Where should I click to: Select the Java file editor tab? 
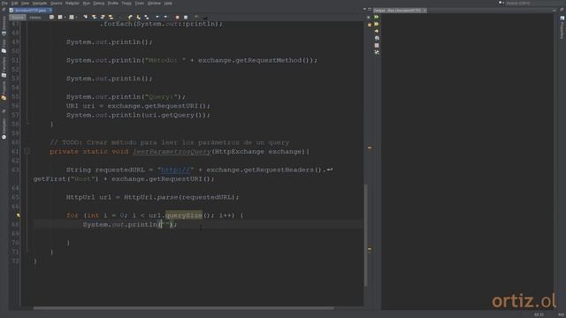30,11
